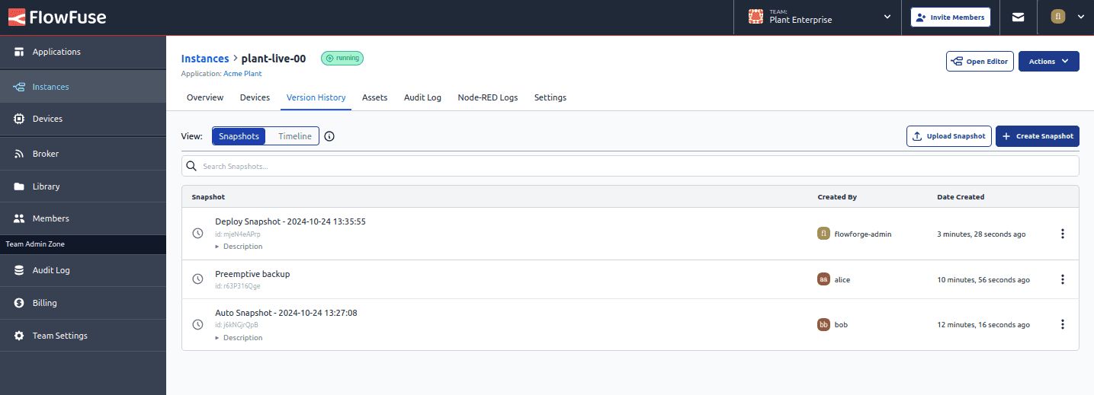Open the Acme Plant application link

pyautogui.click(x=242, y=74)
